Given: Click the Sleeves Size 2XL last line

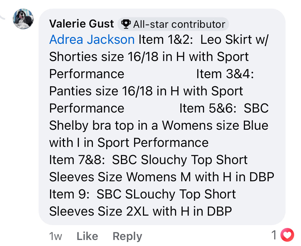Looking at the screenshot, I should click(x=141, y=211).
